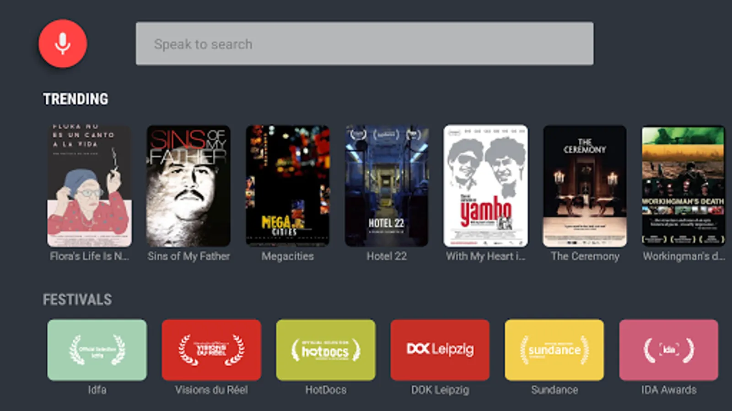Click 'The Ceremony' title text
The width and height of the screenshot is (732, 411).
coord(585,256)
